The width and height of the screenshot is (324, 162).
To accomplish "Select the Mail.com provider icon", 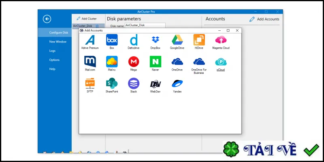I will [90, 62].
